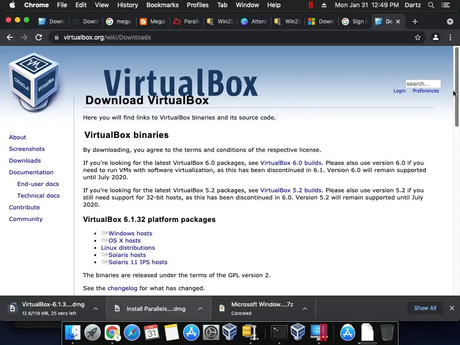Click Solaris 11 IPS hosts link
Screen dimensions: 460x345
[138, 262]
